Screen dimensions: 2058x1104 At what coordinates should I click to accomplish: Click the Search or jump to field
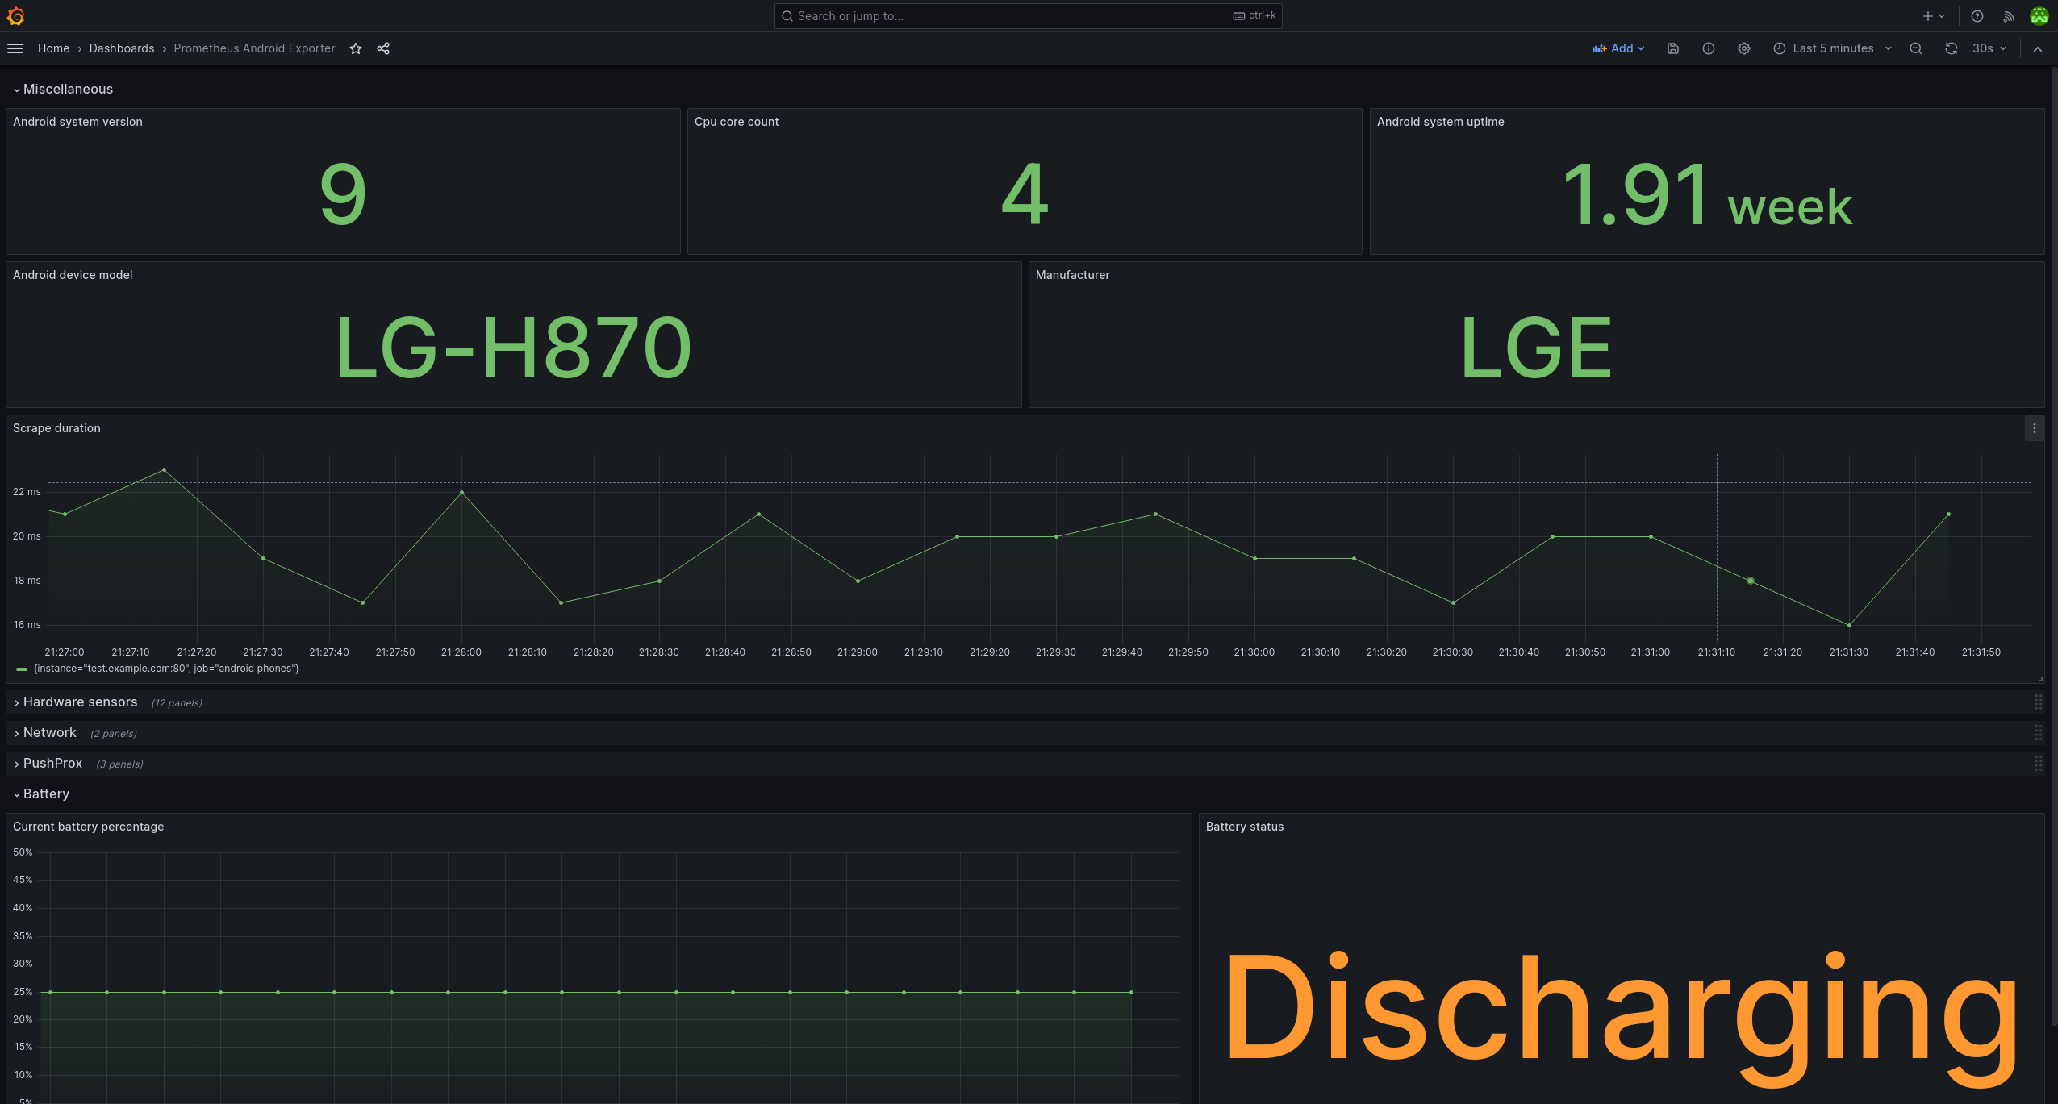tap(1008, 16)
